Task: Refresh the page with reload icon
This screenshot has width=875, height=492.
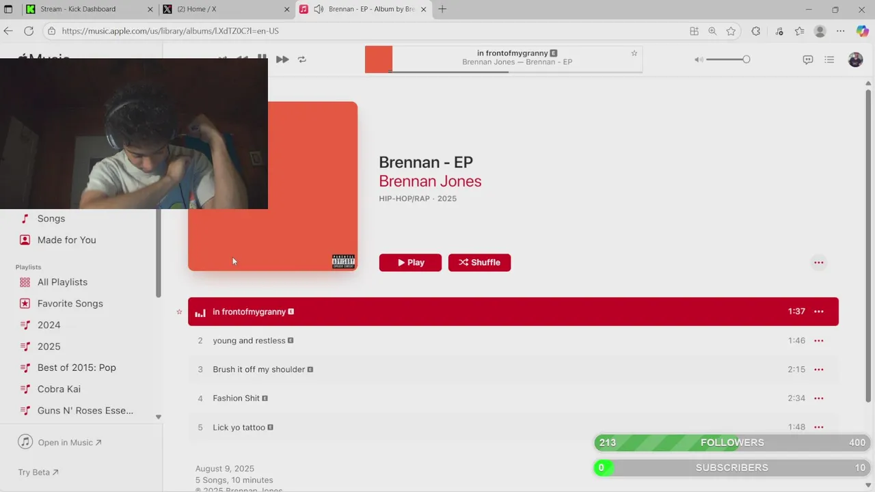Action: [29, 31]
